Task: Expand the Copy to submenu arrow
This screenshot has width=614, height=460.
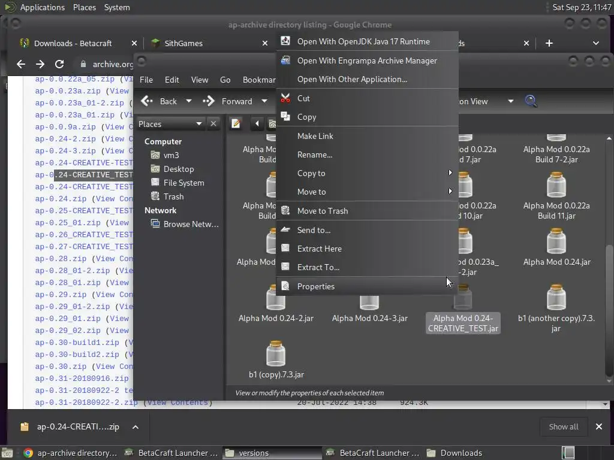Action: pos(450,173)
